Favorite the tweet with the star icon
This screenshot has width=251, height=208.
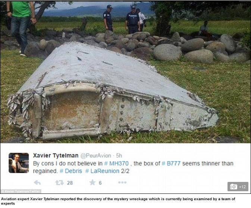[92, 182]
